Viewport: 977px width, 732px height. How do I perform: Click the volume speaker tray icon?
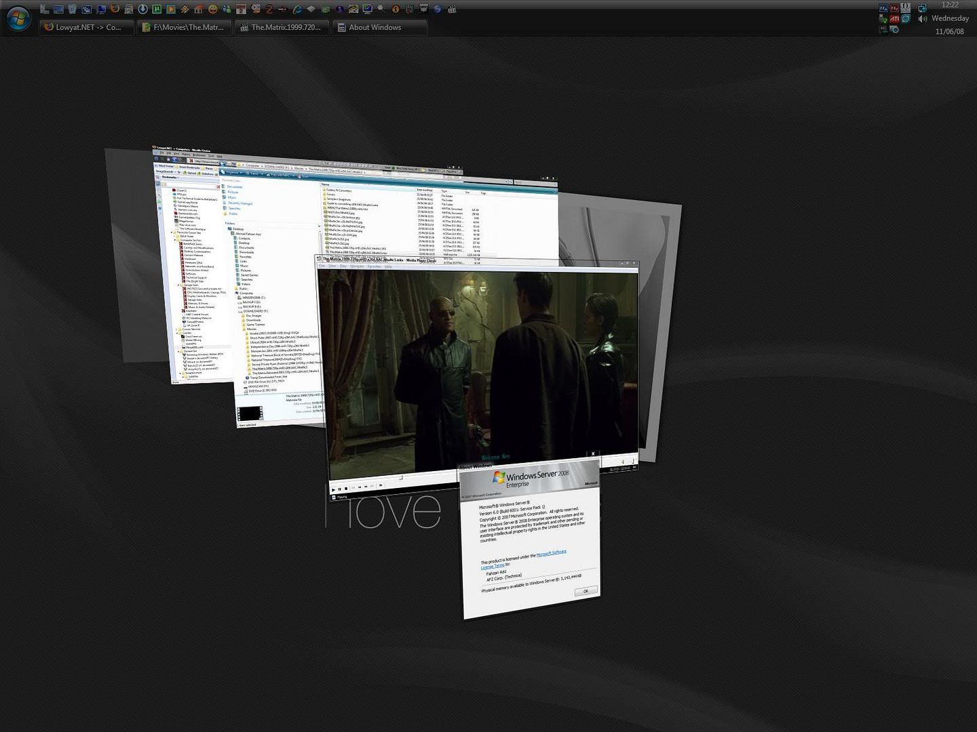click(922, 19)
